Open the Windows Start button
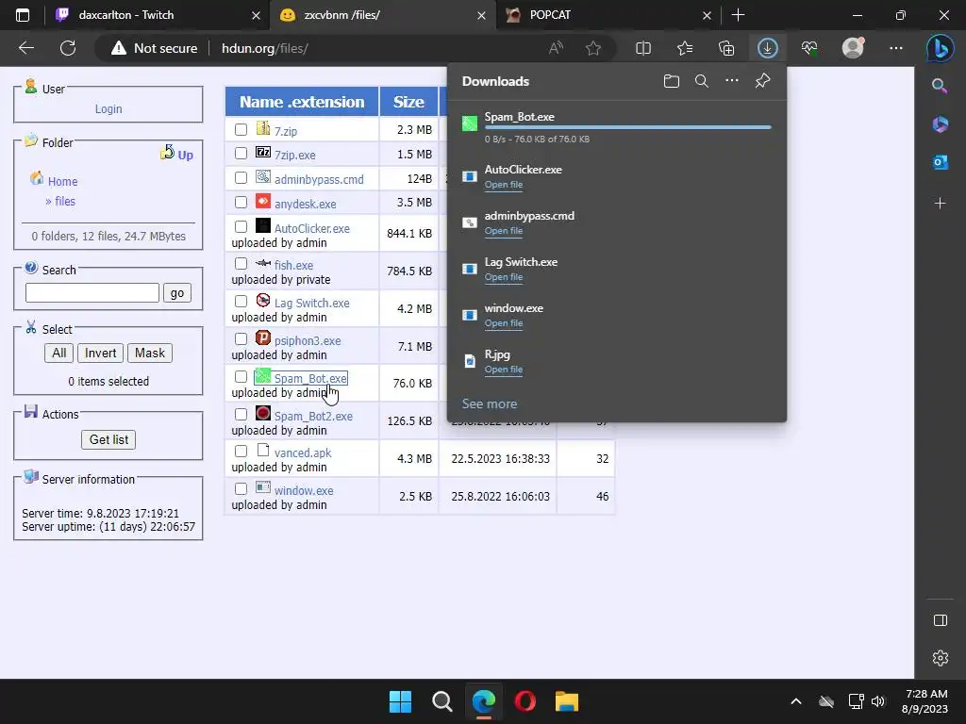The width and height of the screenshot is (966, 724). point(400,701)
